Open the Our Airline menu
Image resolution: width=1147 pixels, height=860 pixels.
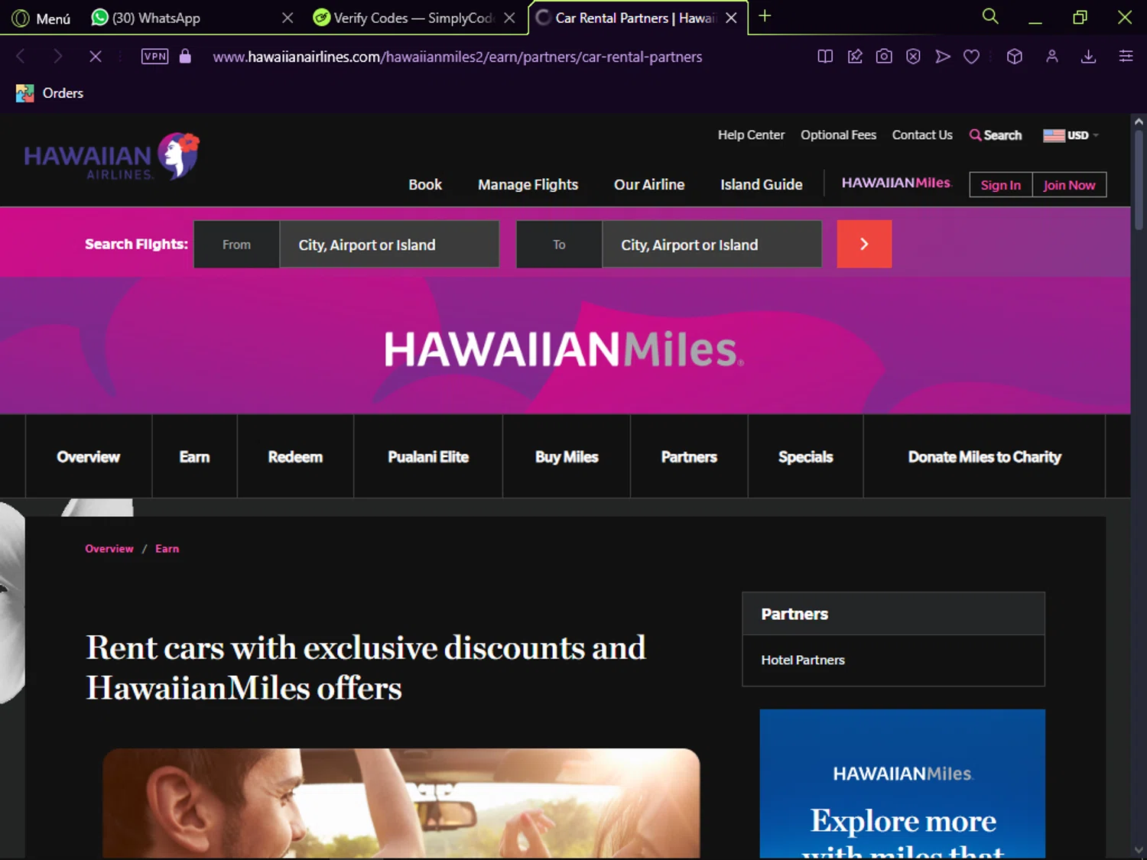pos(649,184)
